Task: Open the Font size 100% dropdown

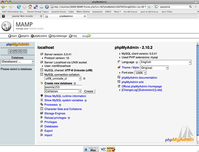Action: pos(141,73)
